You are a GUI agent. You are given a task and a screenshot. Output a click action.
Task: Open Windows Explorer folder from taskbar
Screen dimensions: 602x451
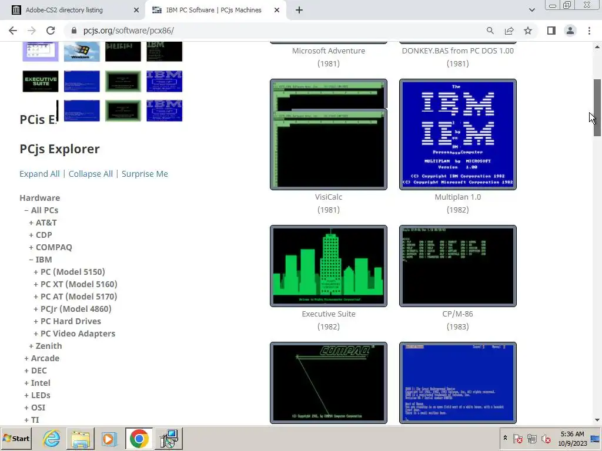tap(81, 438)
